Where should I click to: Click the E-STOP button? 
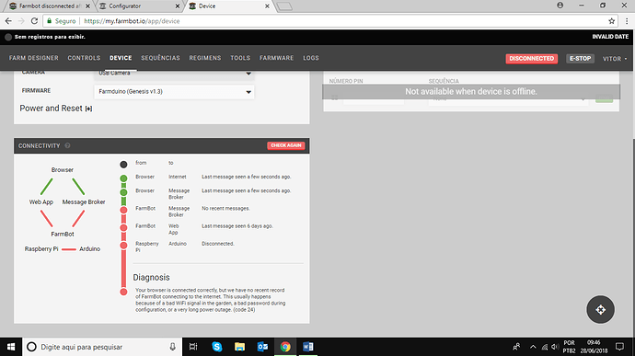click(x=580, y=59)
